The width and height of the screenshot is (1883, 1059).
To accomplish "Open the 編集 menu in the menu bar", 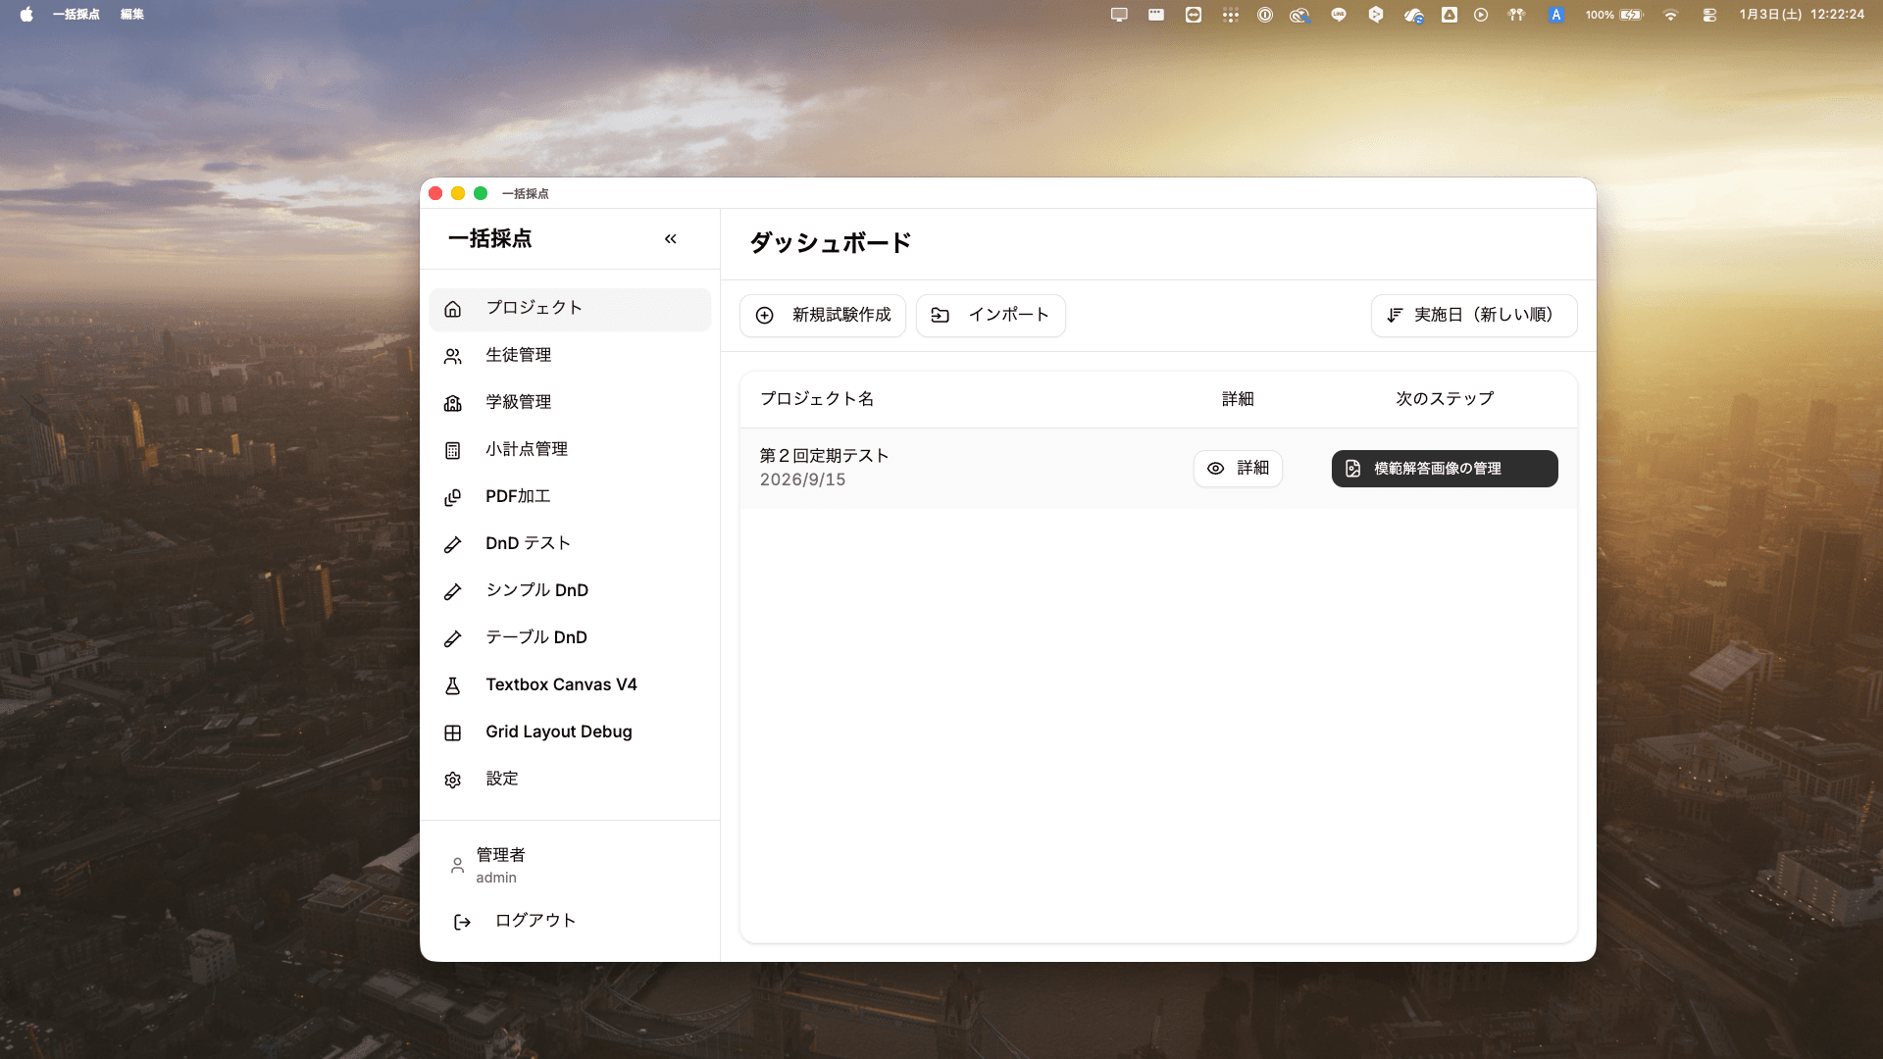I will (x=131, y=15).
